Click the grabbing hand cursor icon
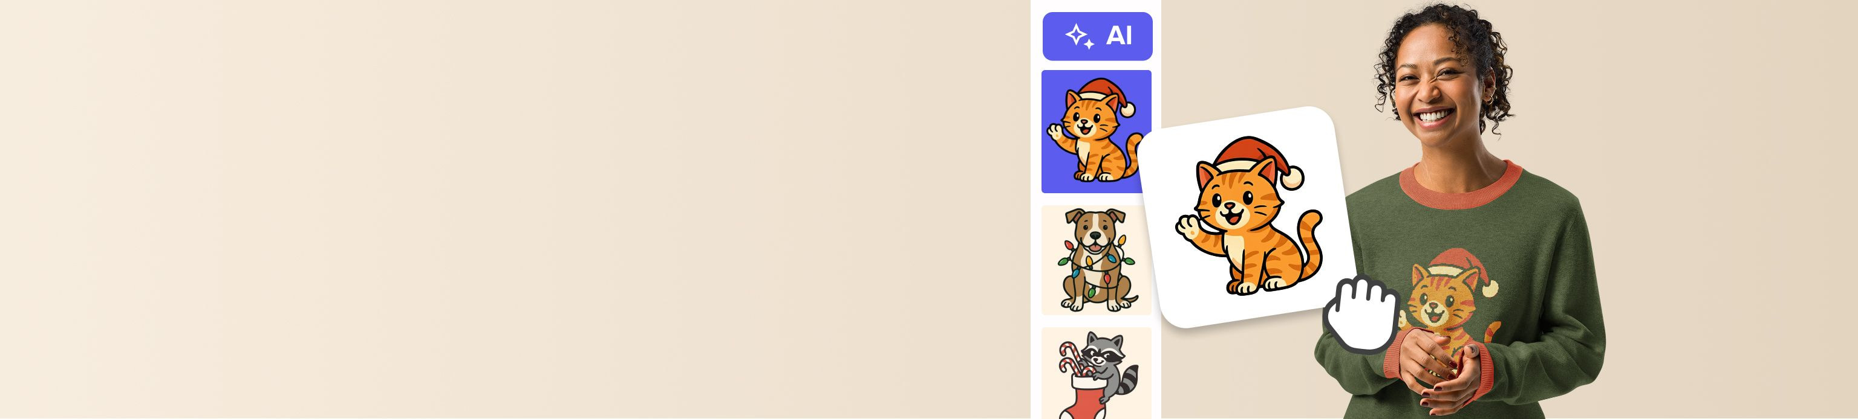1858x419 pixels. [1361, 314]
